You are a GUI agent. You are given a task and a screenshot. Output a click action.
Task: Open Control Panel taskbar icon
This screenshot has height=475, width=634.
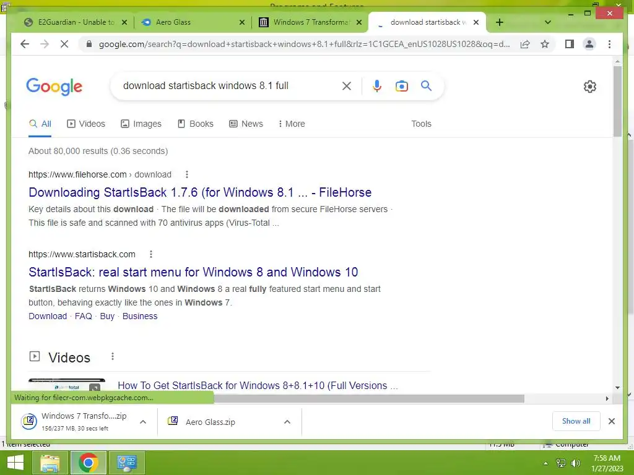(127, 463)
